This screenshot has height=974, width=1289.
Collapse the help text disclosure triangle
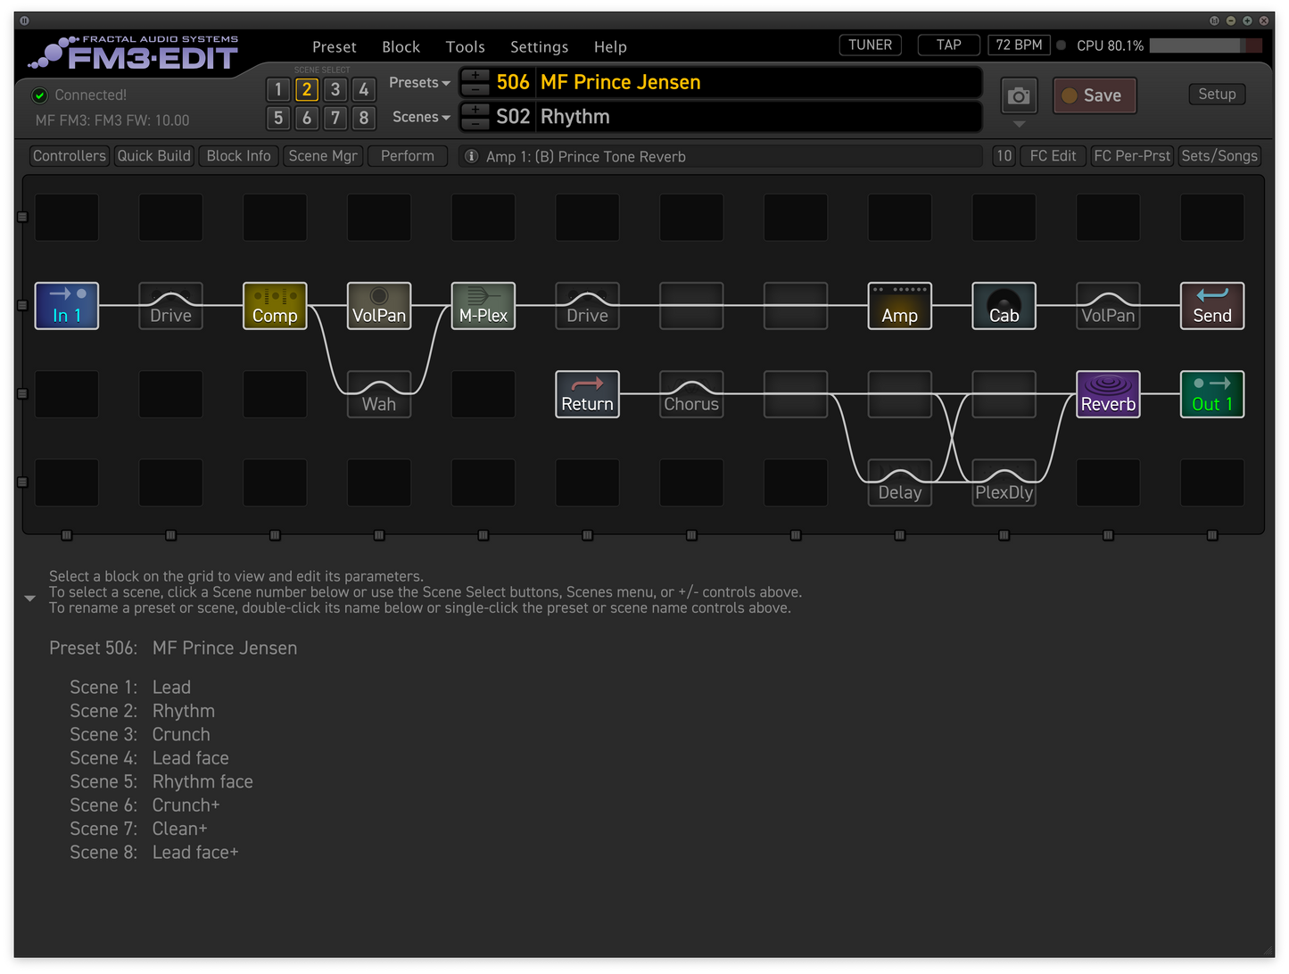[29, 598]
